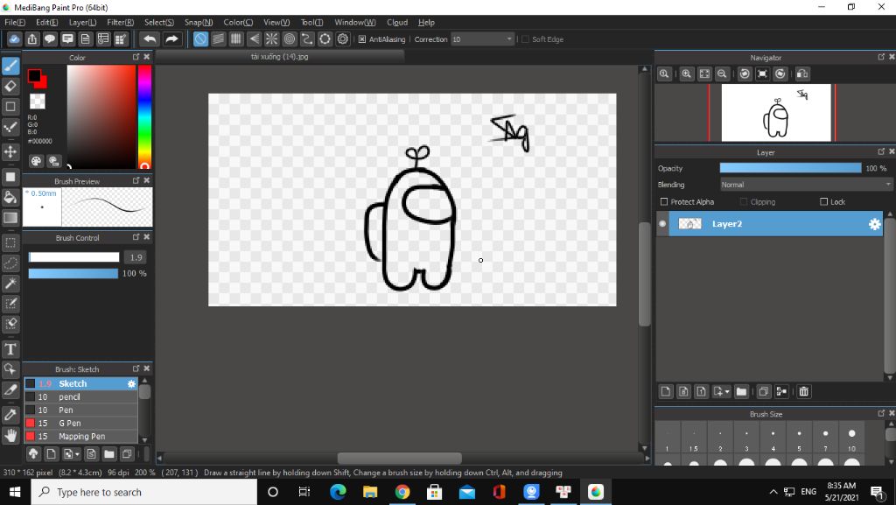This screenshot has width=896, height=505.
Task: Expand the add brush dropdown arrow
Action: (78, 455)
